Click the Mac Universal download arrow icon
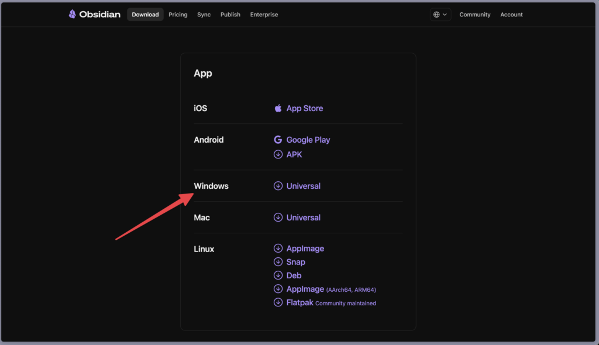Image resolution: width=599 pixels, height=345 pixels. [x=278, y=218]
